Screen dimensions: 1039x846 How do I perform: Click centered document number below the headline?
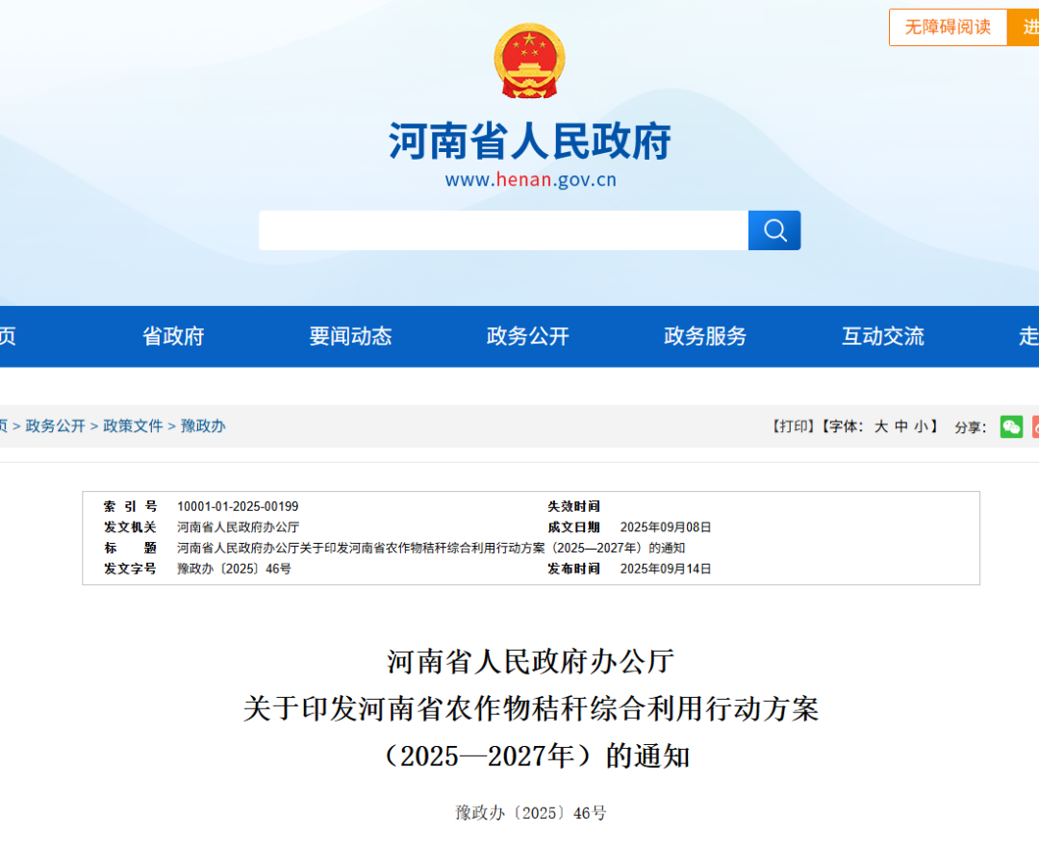531,813
